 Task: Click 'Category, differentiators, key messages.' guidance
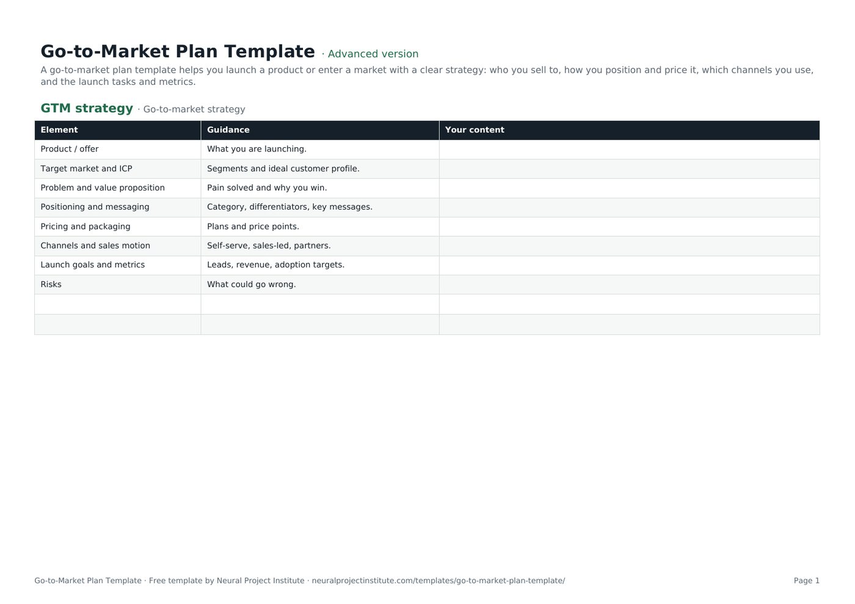pyautogui.click(x=289, y=207)
